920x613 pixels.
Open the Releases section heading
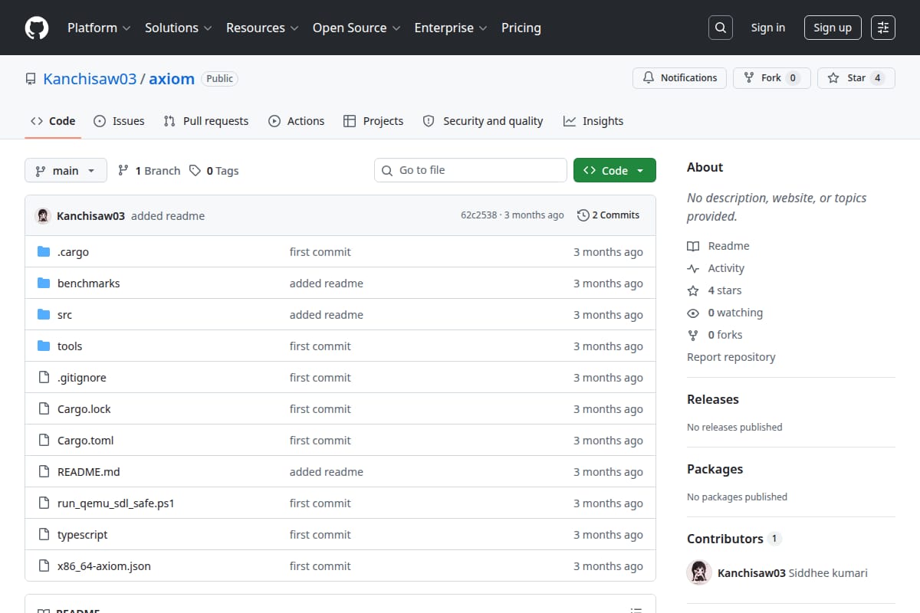pyautogui.click(x=713, y=399)
